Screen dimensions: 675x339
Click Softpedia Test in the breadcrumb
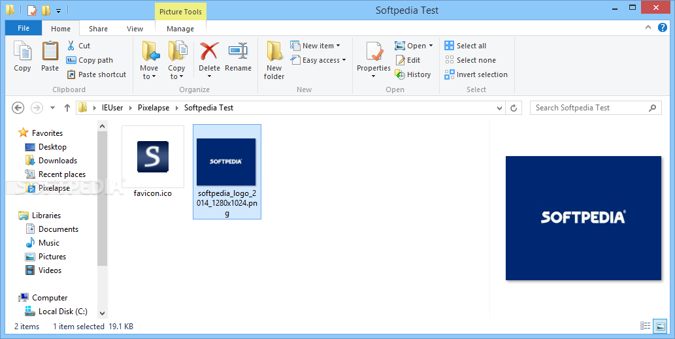209,108
